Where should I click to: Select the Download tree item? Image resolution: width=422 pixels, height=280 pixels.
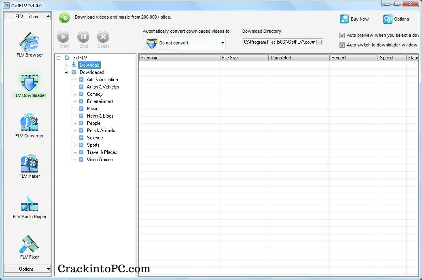tap(89, 65)
